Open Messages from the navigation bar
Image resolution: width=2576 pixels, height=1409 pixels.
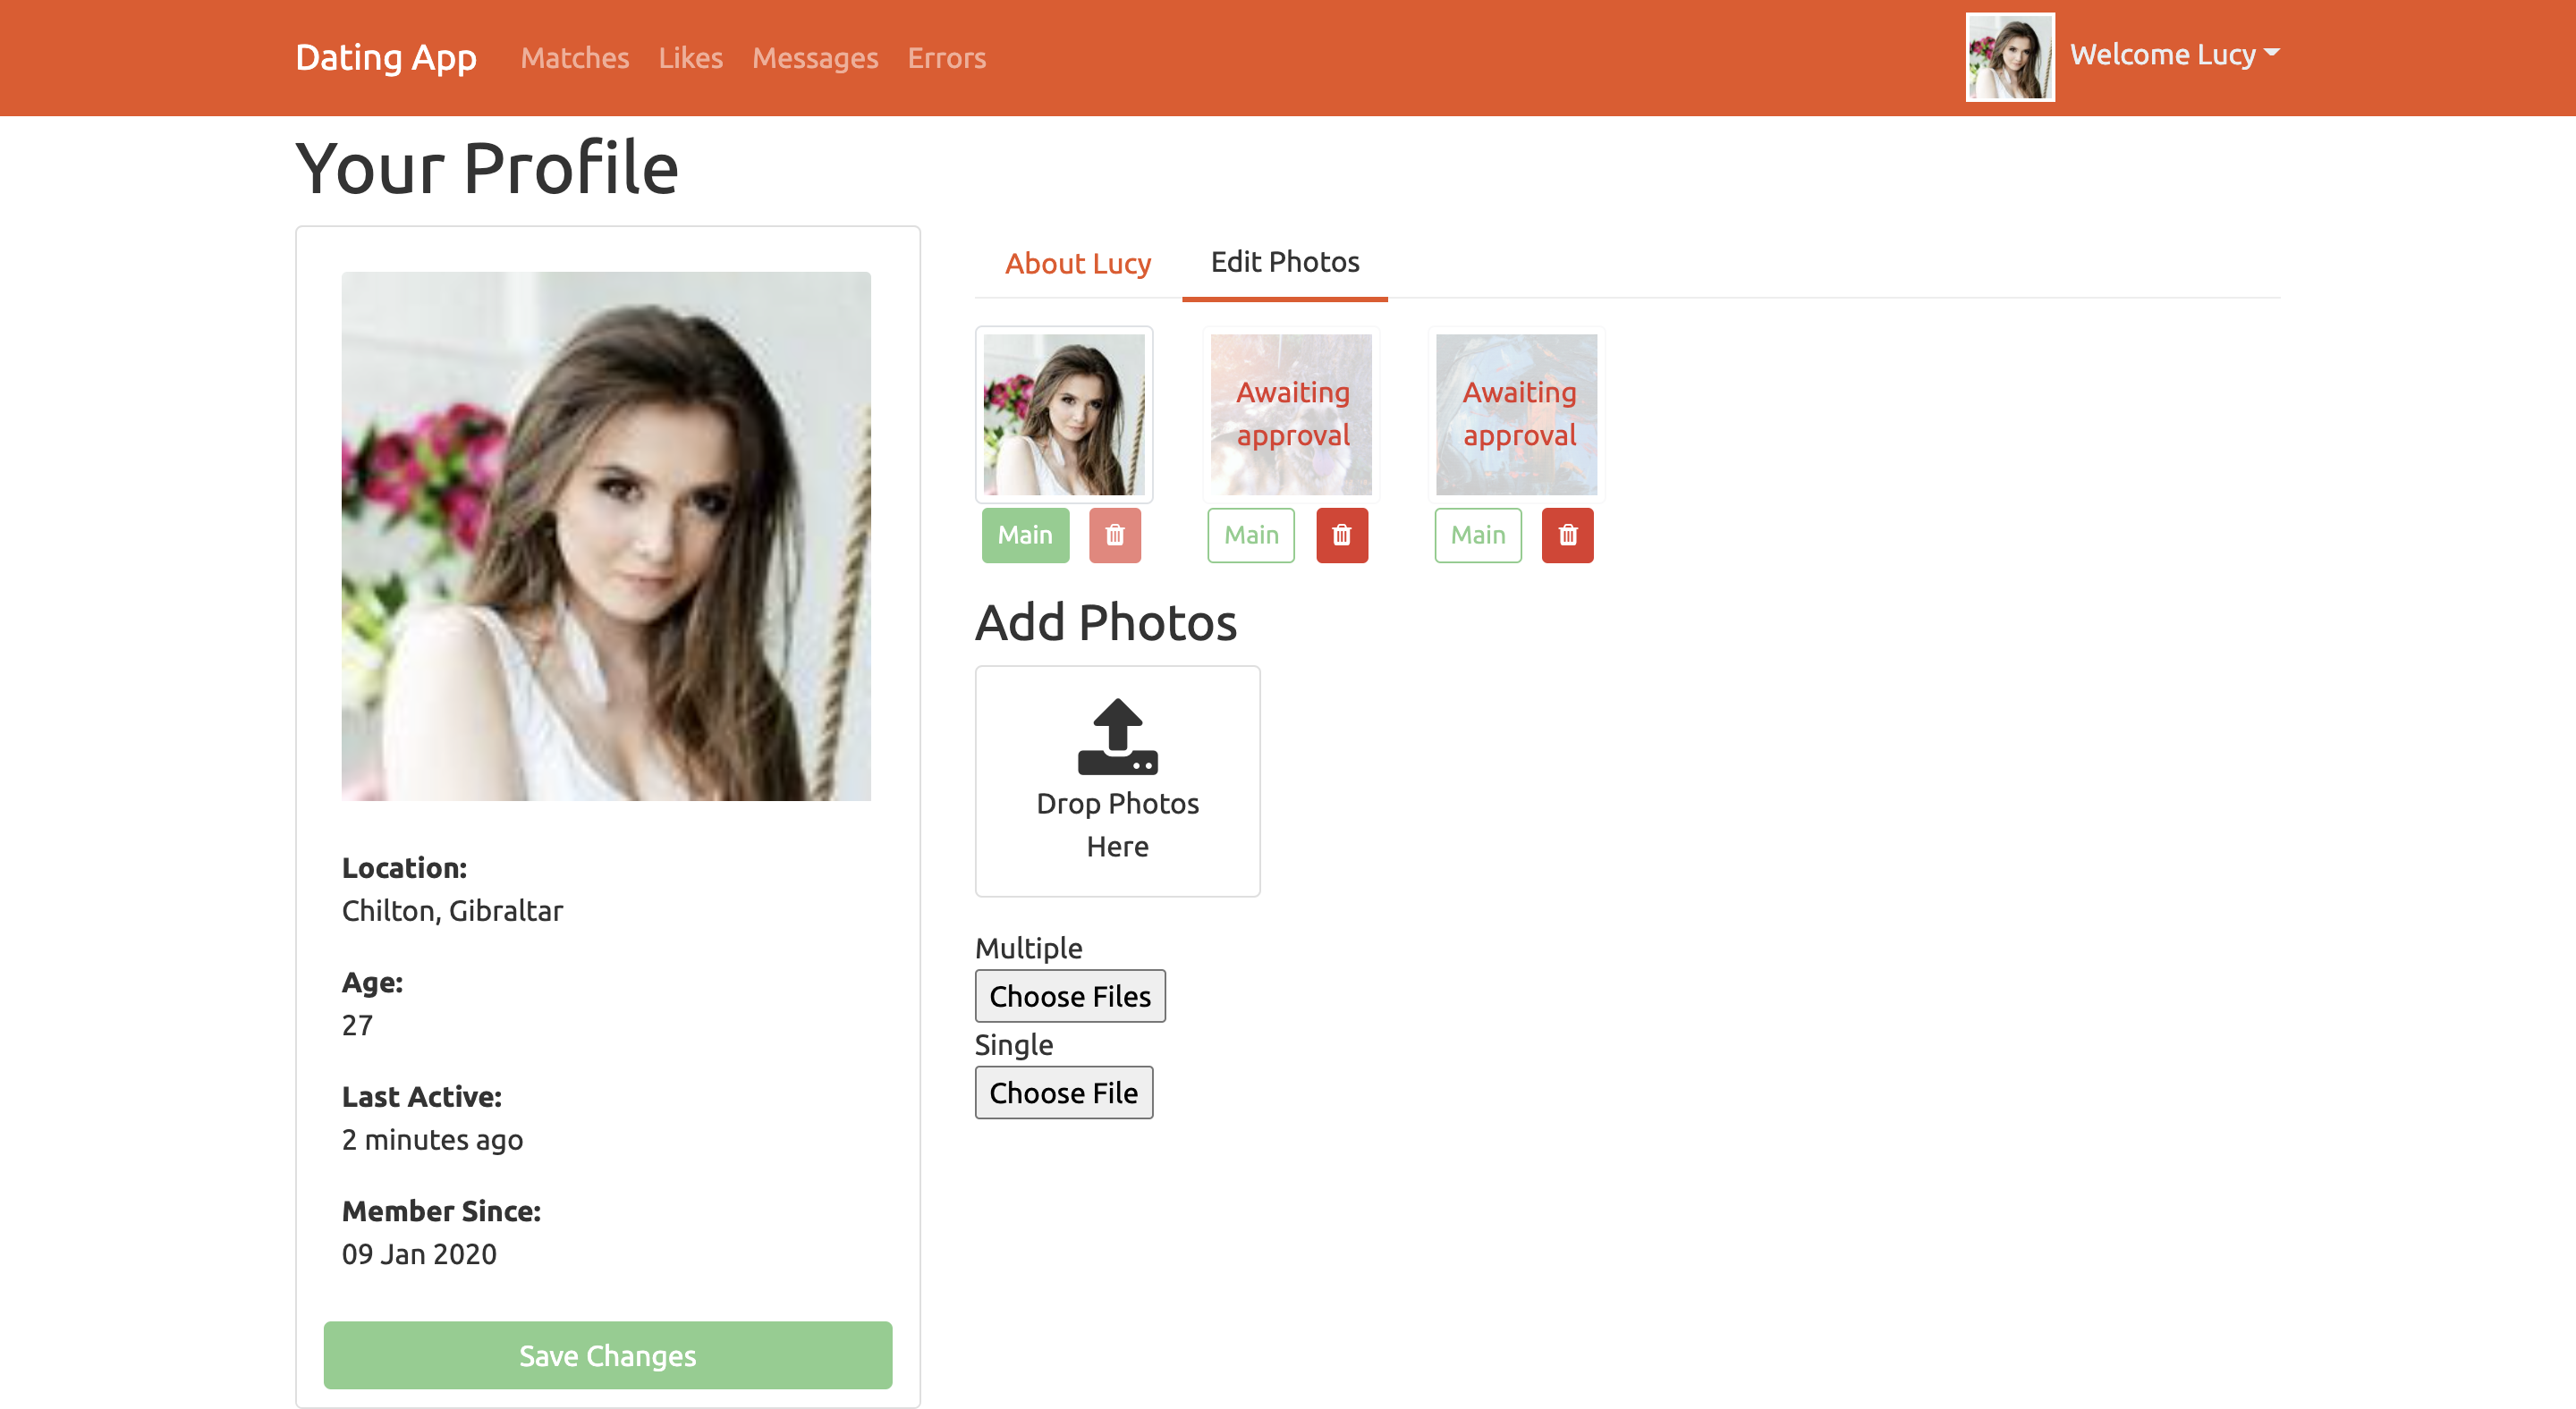[x=814, y=58]
